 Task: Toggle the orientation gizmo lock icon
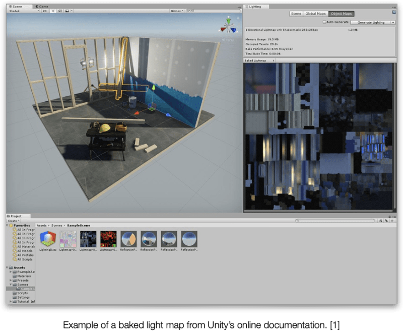[238, 18]
